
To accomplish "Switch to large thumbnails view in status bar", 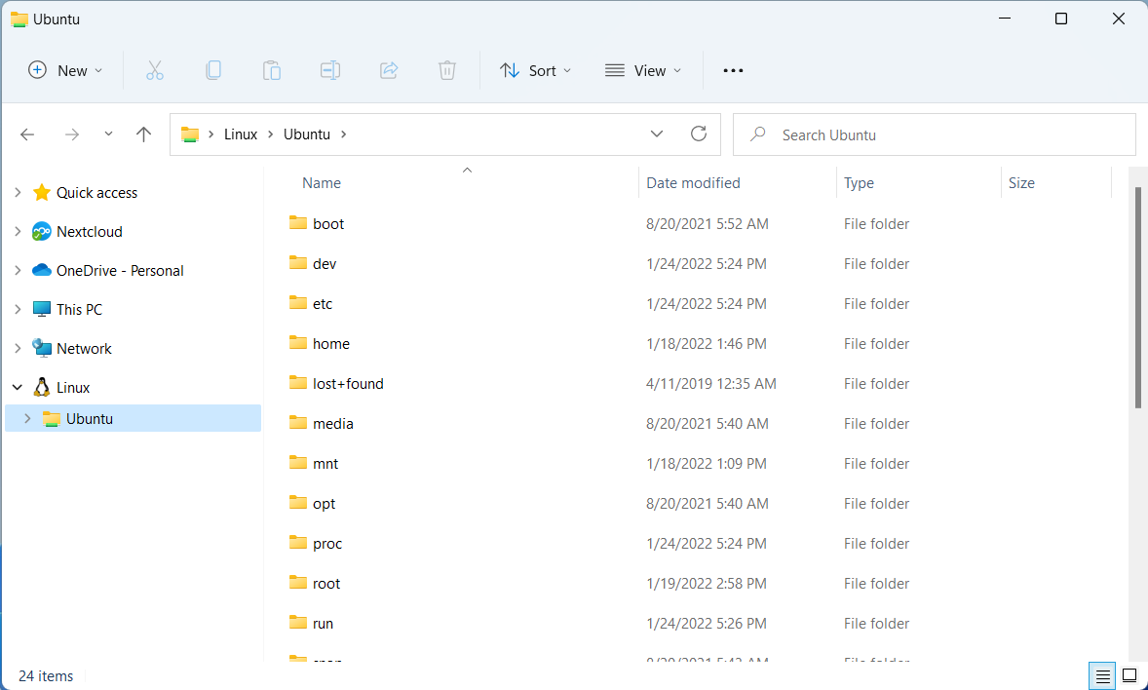I will click(1129, 675).
